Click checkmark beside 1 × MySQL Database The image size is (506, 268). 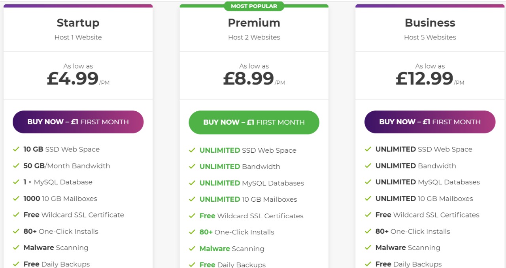coord(16,182)
